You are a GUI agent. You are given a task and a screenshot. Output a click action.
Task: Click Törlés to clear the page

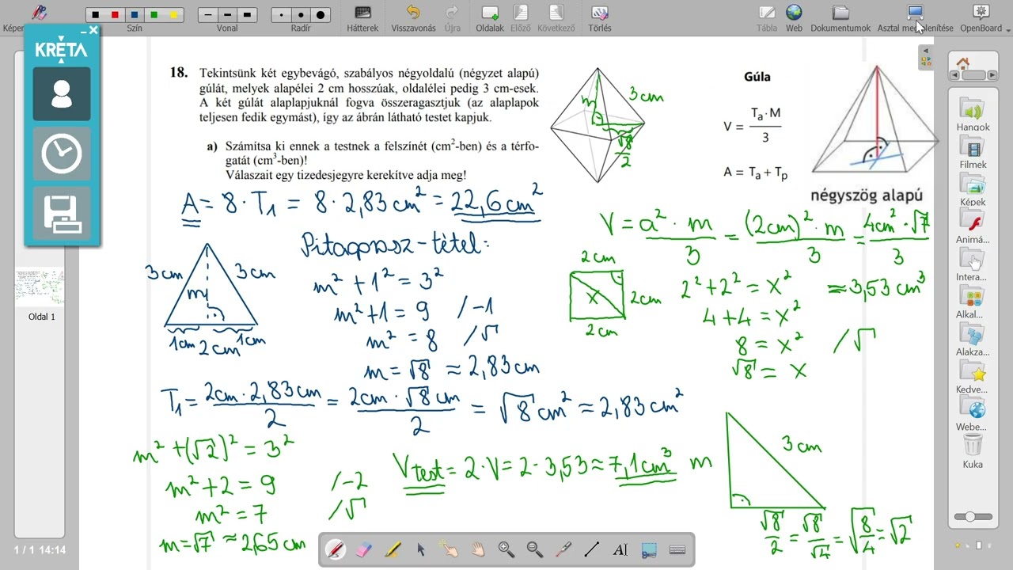[x=600, y=18]
